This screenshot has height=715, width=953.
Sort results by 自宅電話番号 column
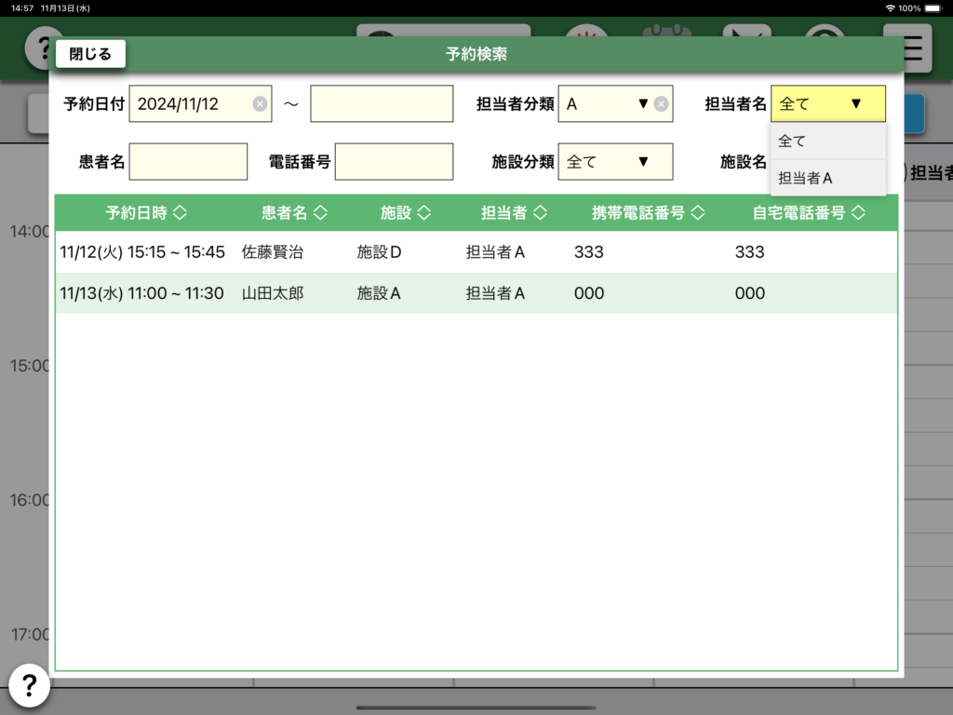[x=808, y=213]
